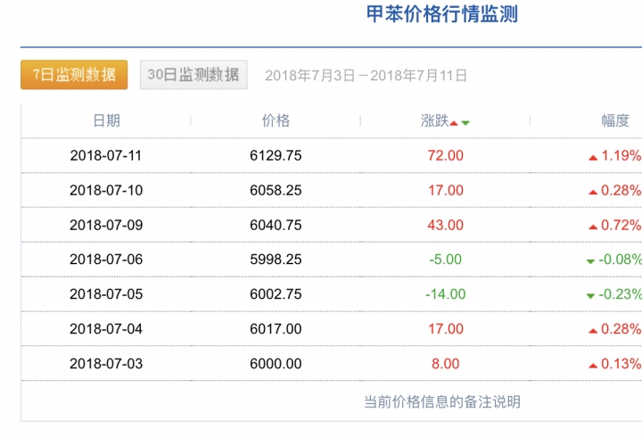Open 当前价格信息的备注说明 link
The image size is (642, 437).
click(x=442, y=402)
